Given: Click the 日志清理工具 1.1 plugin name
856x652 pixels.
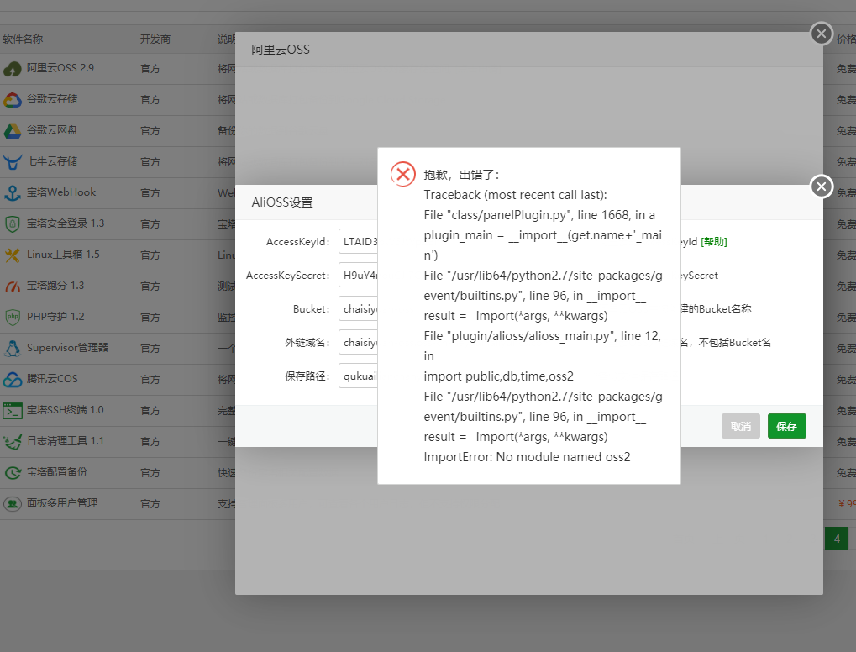Looking at the screenshot, I should 66,441.
